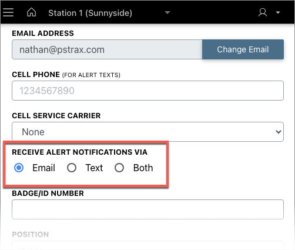Click the Text radio label

(x=94, y=168)
